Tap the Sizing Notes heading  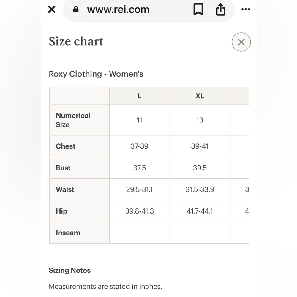[x=70, y=270]
